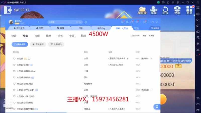Open Nox settings gear in title bar
201x113 pixels.
(178, 3)
